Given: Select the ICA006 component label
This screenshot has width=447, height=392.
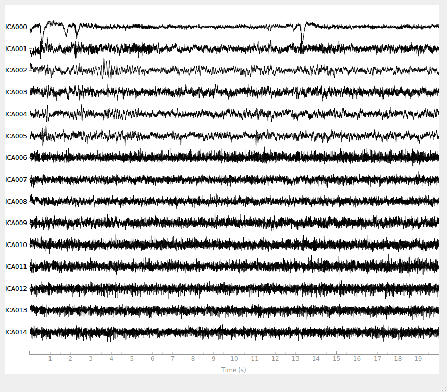Looking at the screenshot, I should click(16, 158).
